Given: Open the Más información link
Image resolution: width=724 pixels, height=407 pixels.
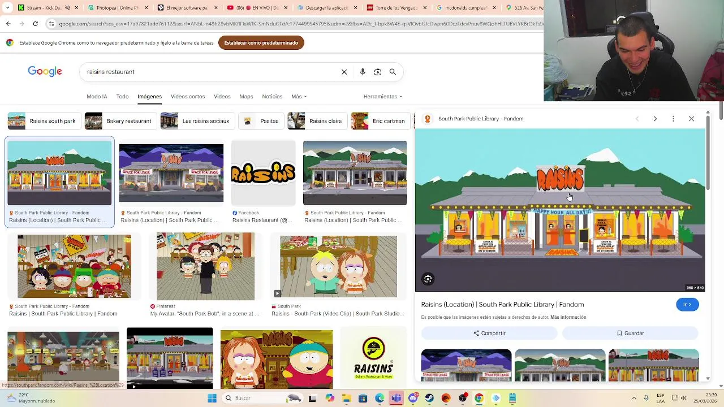Looking at the screenshot, I should point(568,317).
